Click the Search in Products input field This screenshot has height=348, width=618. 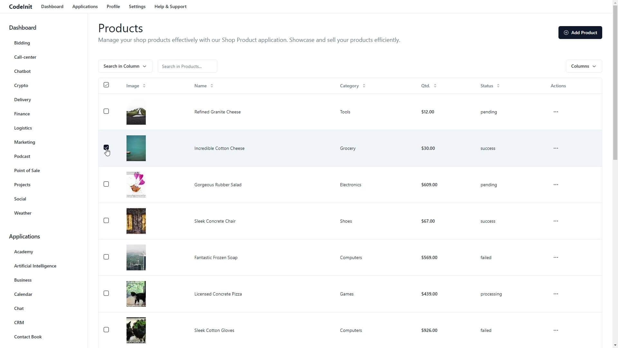(187, 66)
